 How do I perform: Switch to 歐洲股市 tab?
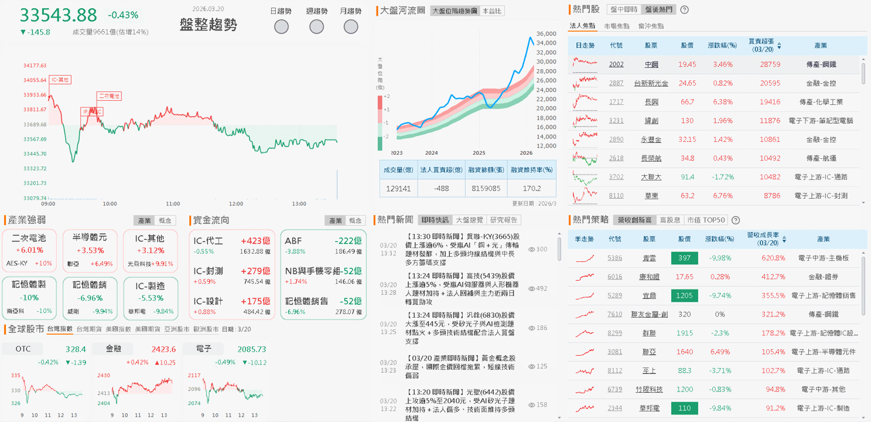click(206, 329)
